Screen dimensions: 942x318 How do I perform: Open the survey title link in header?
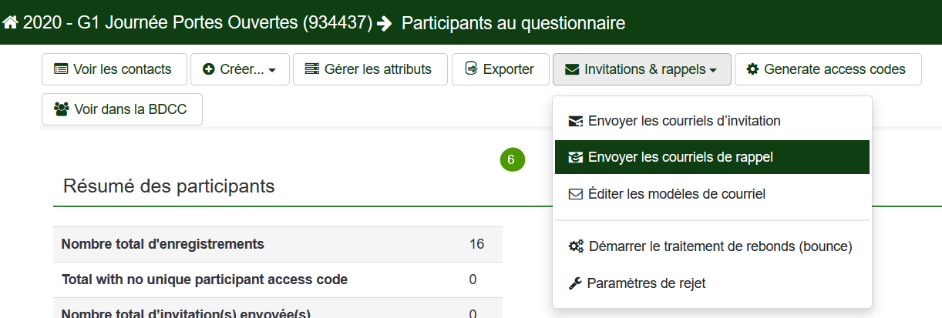[197, 23]
